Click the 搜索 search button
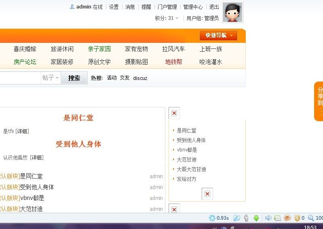 (x=74, y=78)
